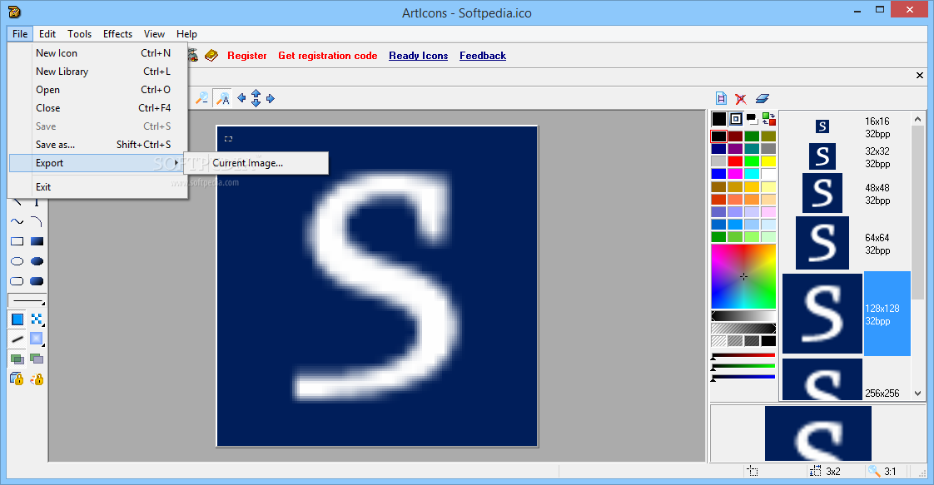The height and width of the screenshot is (485, 934).
Task: Select the filled rounded rectangle tool
Action: pos(37,281)
